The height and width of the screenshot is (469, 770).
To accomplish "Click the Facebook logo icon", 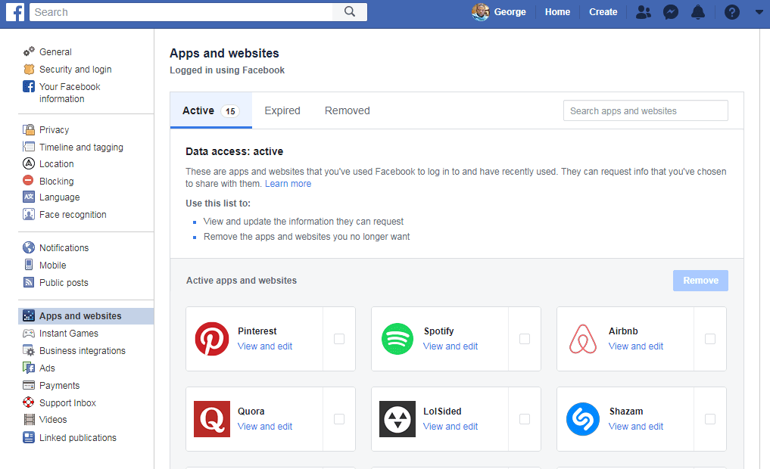I will pyautogui.click(x=15, y=12).
